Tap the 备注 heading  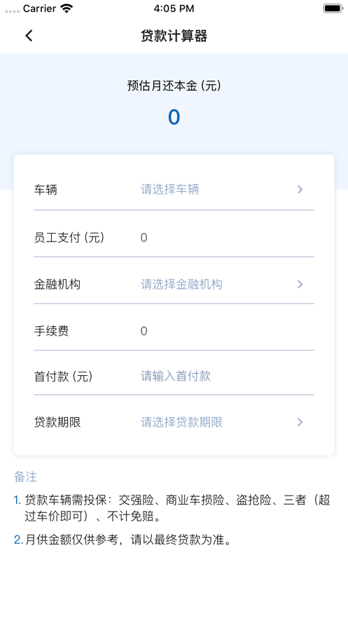click(x=26, y=477)
